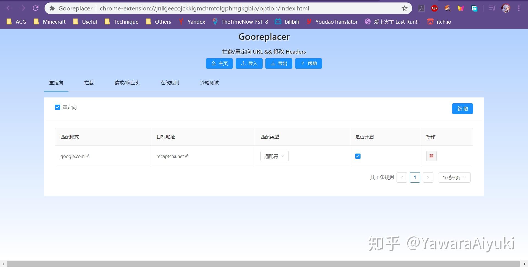Open the 10 条/页 page size dropdown

coord(454,177)
